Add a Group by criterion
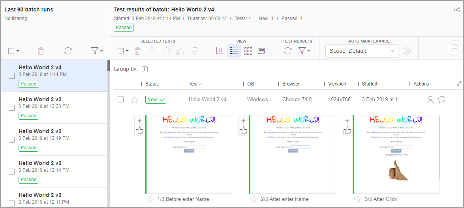Screen dimensions: 464x208 coord(145,69)
